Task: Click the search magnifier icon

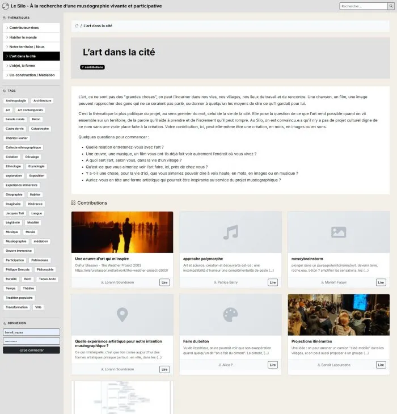Action: tap(391, 6)
